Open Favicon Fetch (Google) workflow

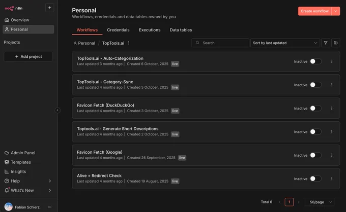[x=100, y=152]
